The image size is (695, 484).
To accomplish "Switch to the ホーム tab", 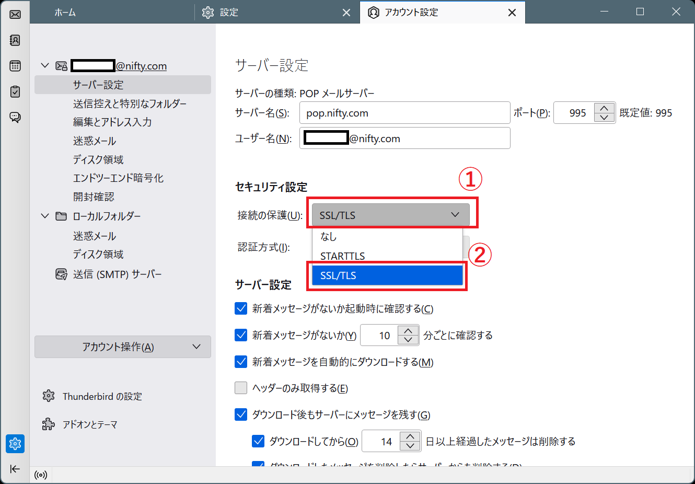I will [x=65, y=13].
